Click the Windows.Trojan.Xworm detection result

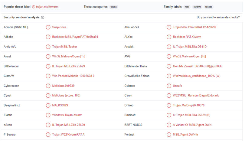(x=67, y=115)
